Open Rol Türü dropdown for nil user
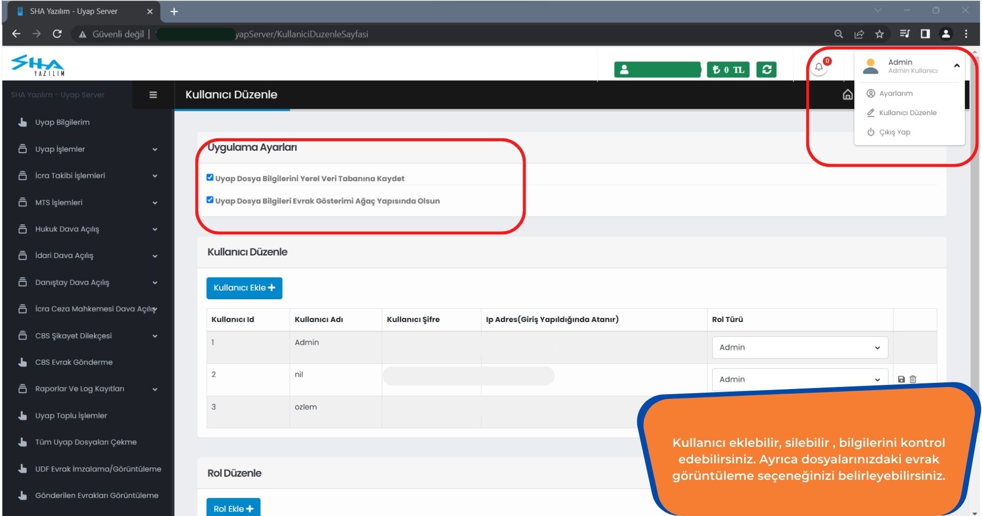 800,379
